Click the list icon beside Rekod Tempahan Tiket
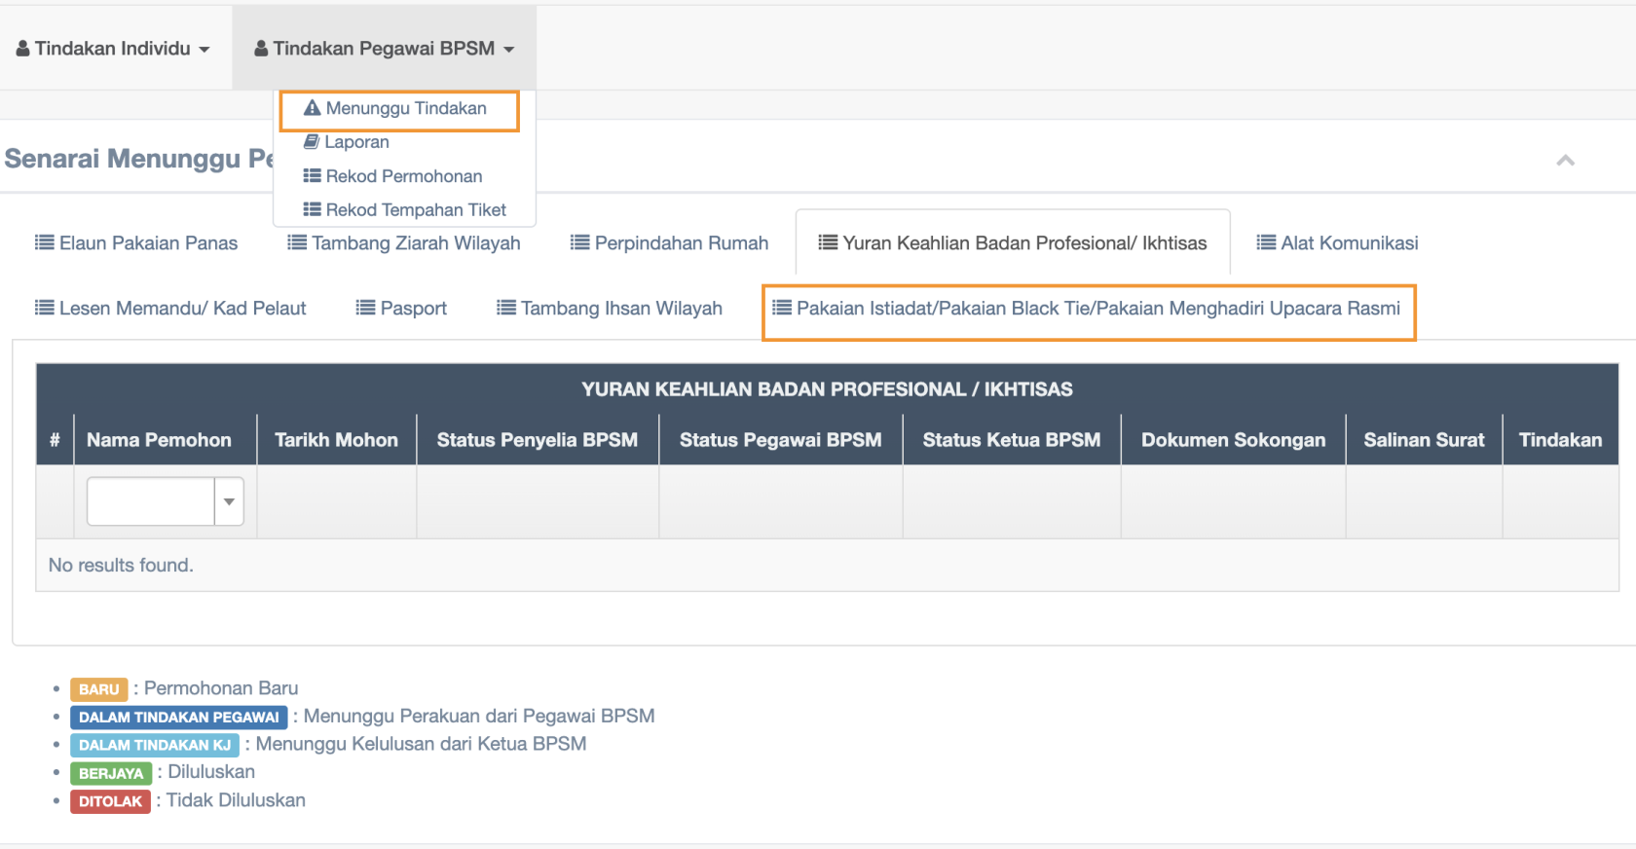 tap(312, 209)
